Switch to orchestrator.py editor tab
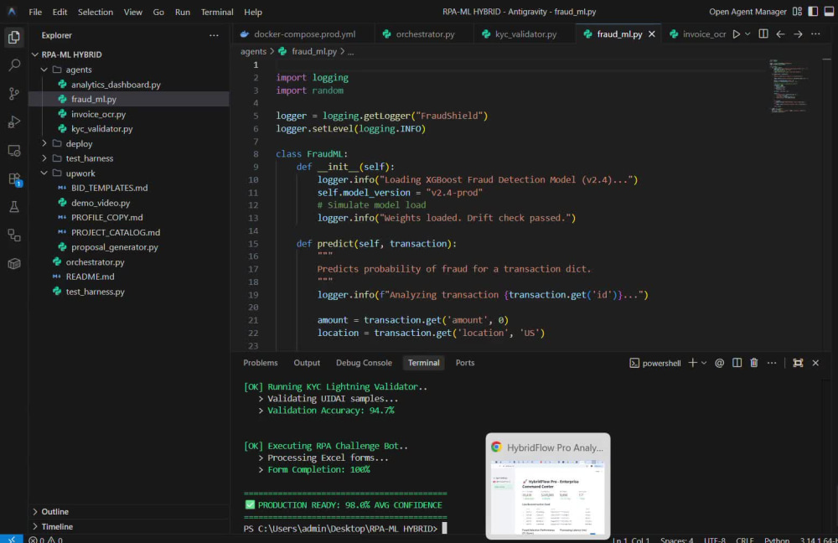838x543 pixels. [x=424, y=34]
